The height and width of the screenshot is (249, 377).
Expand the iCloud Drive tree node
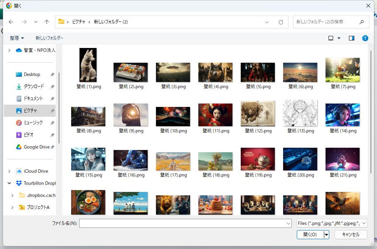[x=9, y=171]
